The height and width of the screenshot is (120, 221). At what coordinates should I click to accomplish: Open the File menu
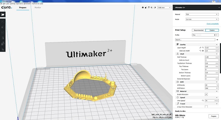point(1,3)
